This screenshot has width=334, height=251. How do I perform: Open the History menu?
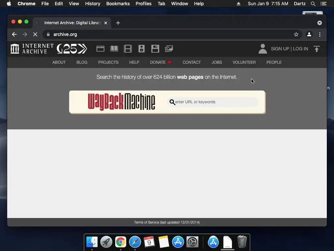pyautogui.click(x=93, y=4)
